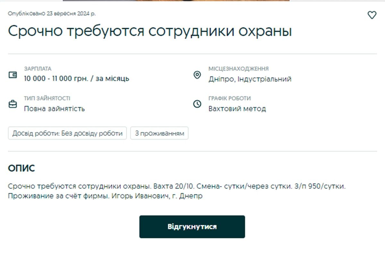This screenshot has height=257, width=385.
Task: Click the МІСЦЕЗНАХОДЖЕННЯ label
Action: [x=238, y=69]
